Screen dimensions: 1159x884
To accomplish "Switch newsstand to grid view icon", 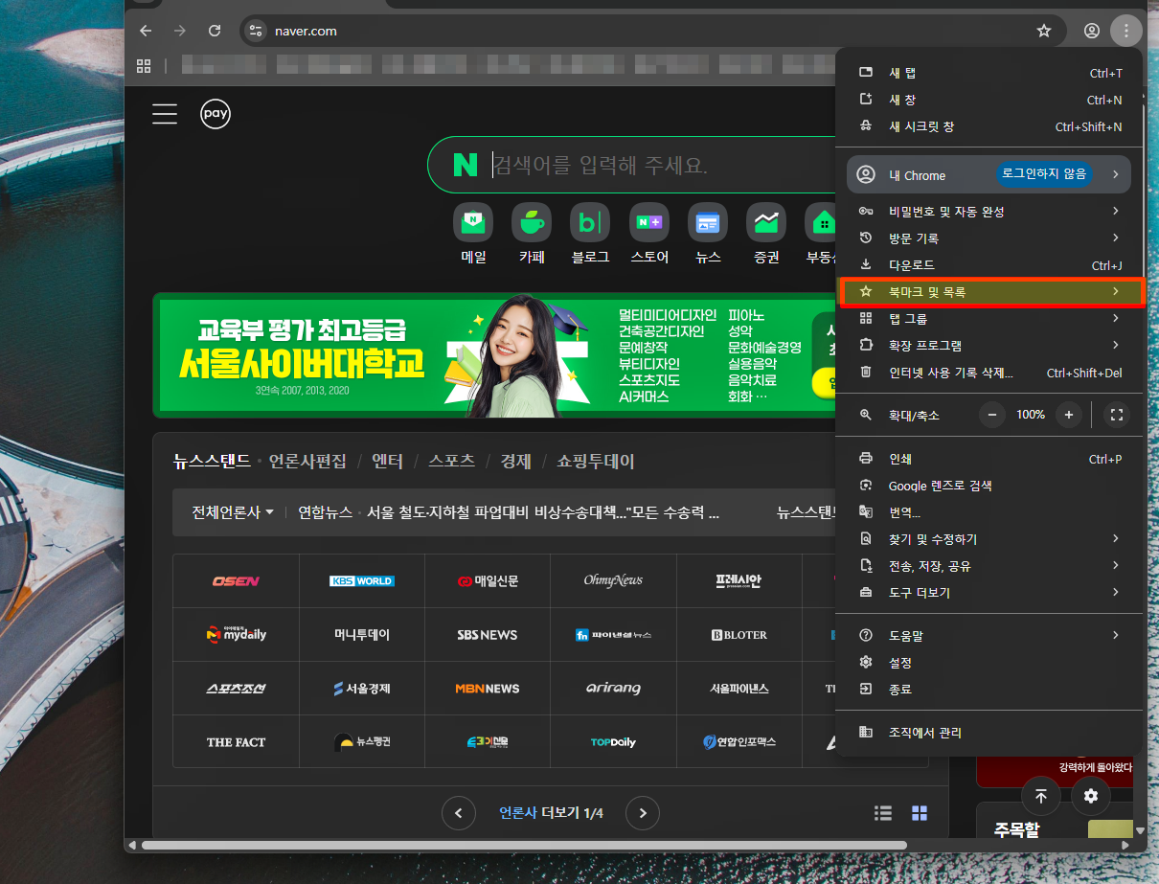I will click(920, 813).
